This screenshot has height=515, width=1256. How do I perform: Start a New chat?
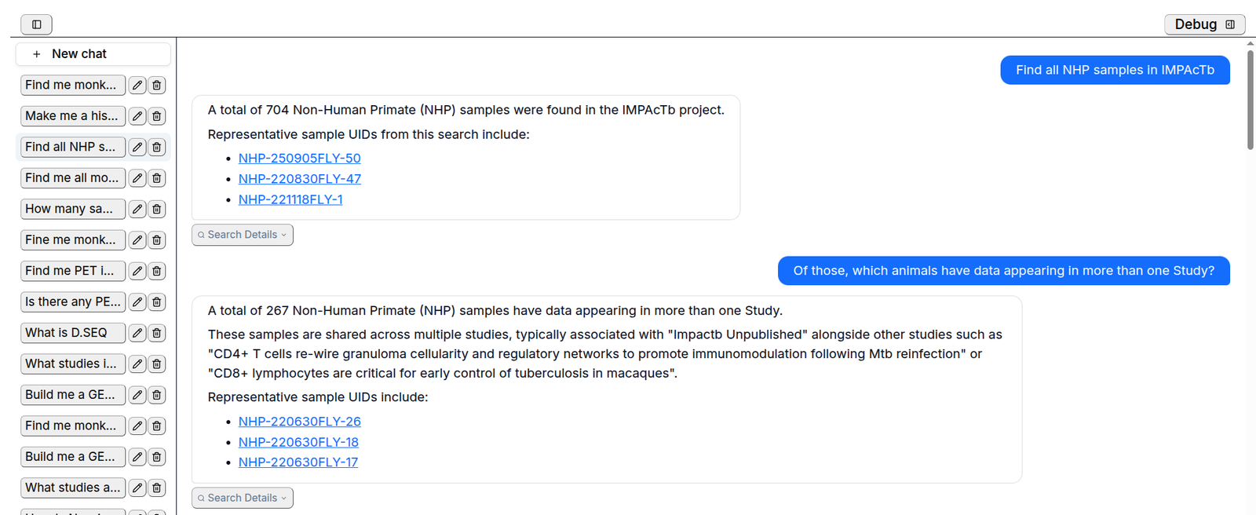[93, 54]
